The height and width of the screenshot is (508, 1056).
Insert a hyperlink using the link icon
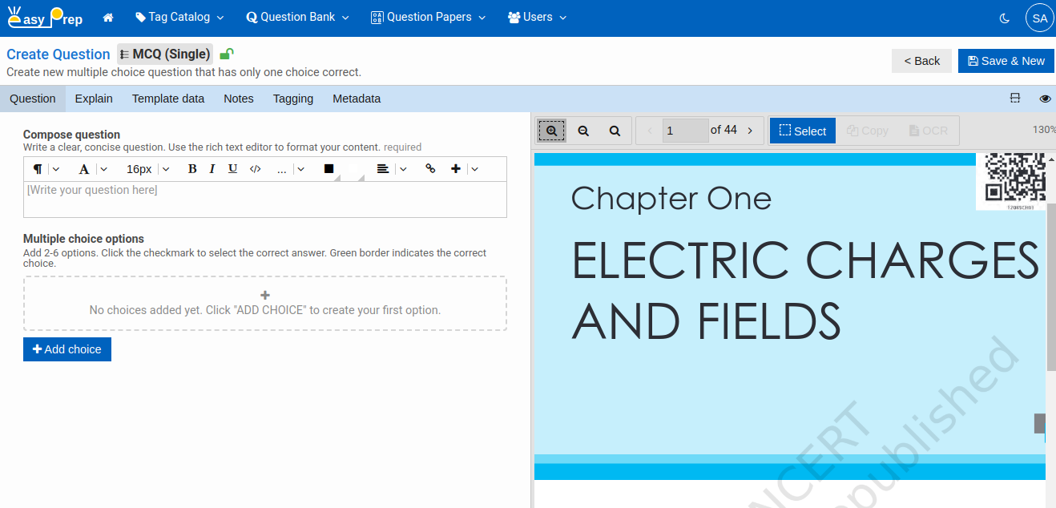click(430, 169)
